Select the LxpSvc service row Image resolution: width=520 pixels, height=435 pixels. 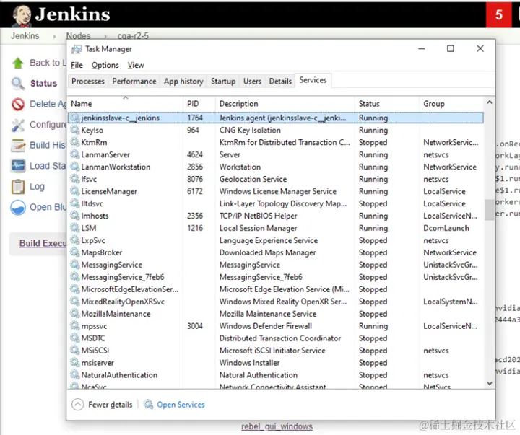[276, 240]
